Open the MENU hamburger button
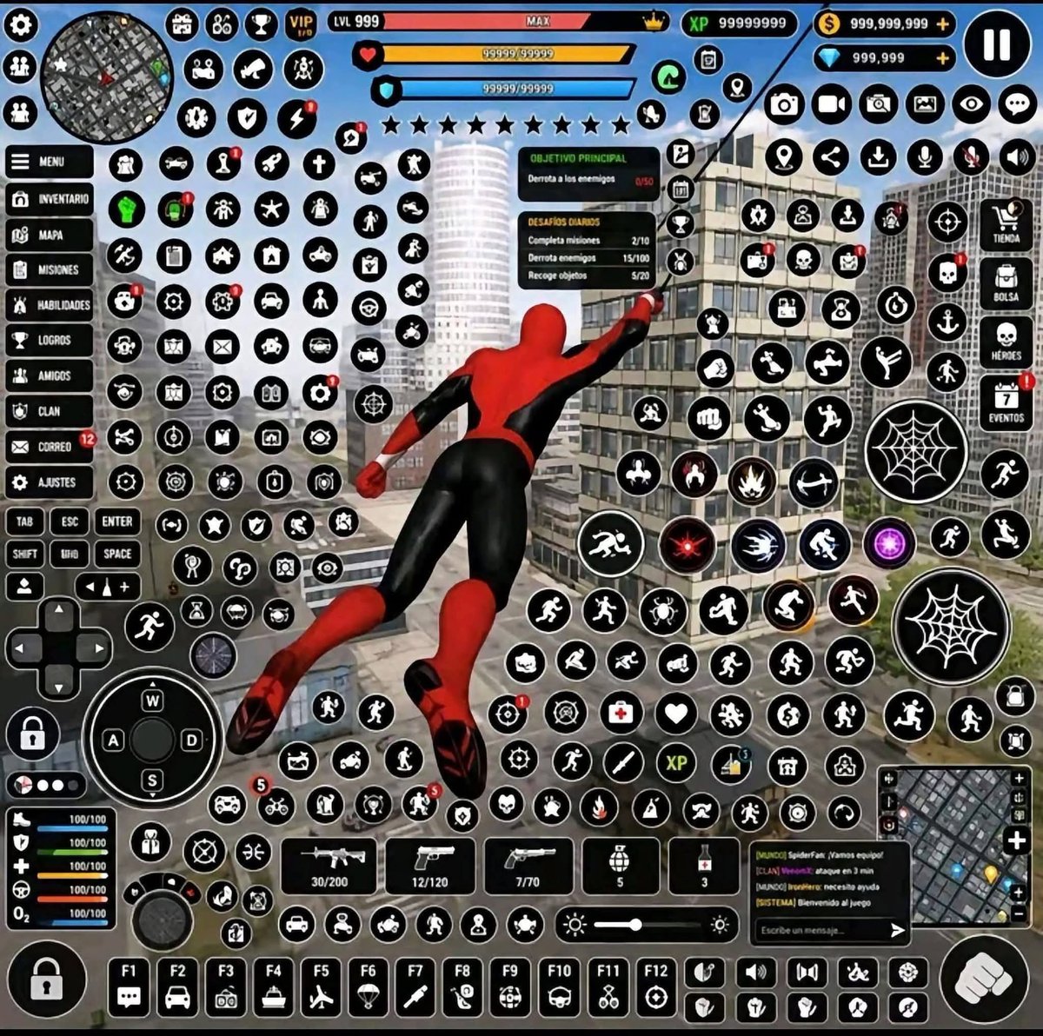Viewport: 1043px width, 1036px height. (50, 162)
